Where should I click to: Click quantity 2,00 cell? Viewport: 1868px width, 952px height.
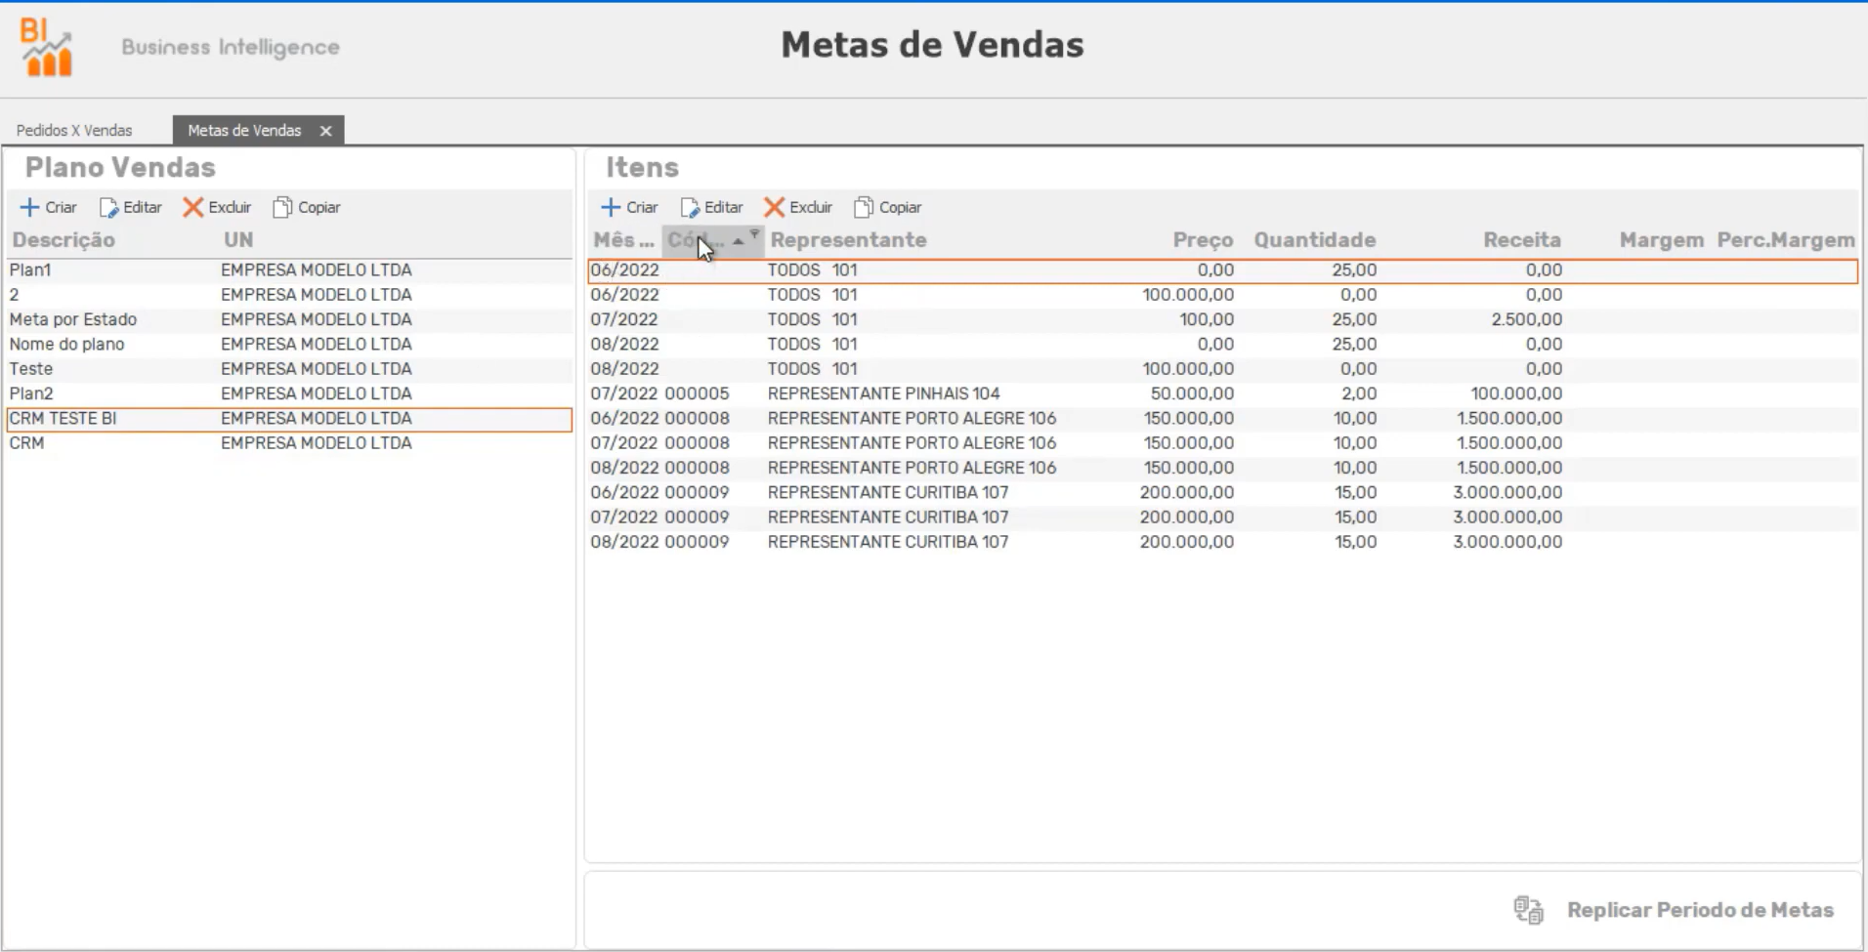1359,393
